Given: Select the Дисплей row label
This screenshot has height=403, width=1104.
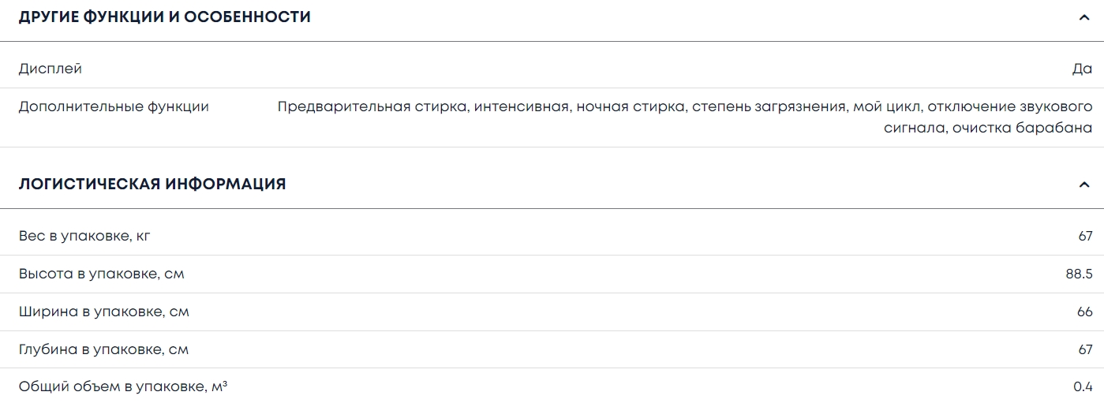Looking at the screenshot, I should (x=51, y=69).
